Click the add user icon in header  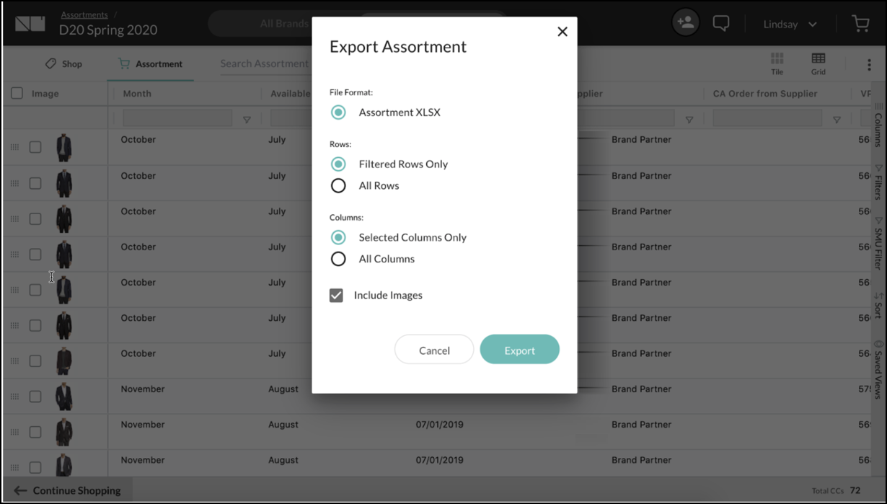pos(686,23)
